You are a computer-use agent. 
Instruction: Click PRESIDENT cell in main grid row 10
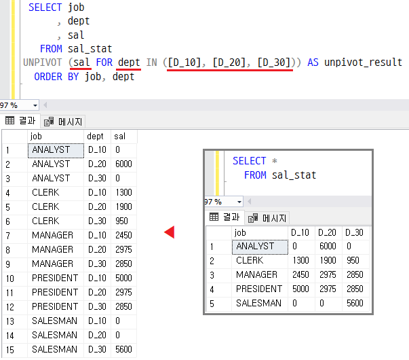[56, 278]
